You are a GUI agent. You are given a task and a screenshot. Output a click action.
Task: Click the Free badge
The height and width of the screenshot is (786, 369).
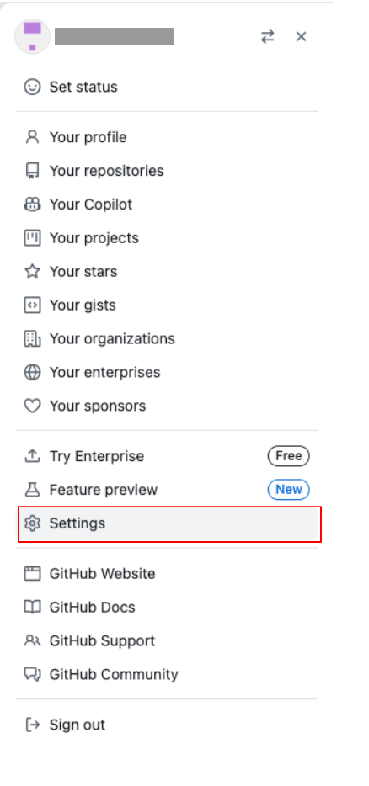(289, 456)
